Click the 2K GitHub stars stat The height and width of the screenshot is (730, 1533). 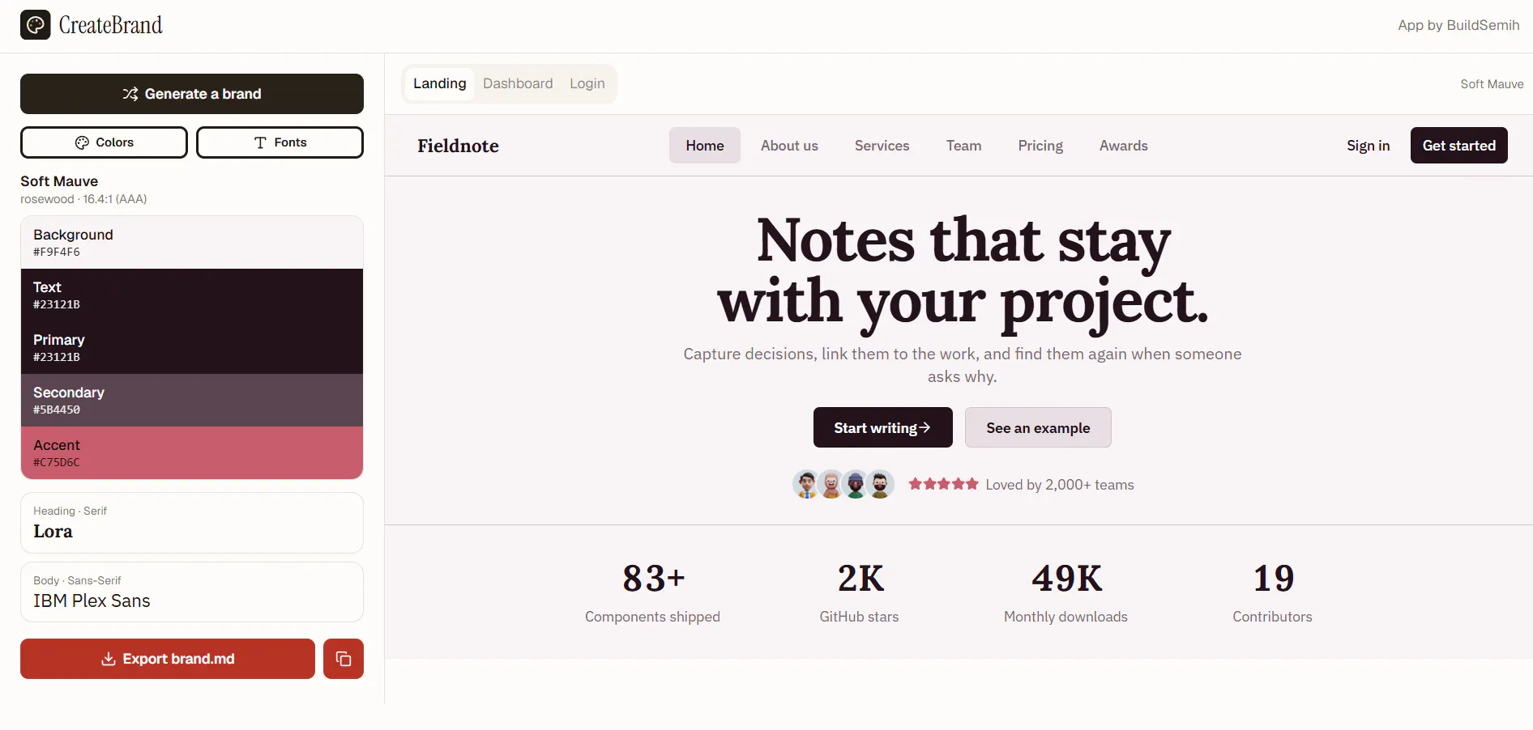[x=859, y=593]
